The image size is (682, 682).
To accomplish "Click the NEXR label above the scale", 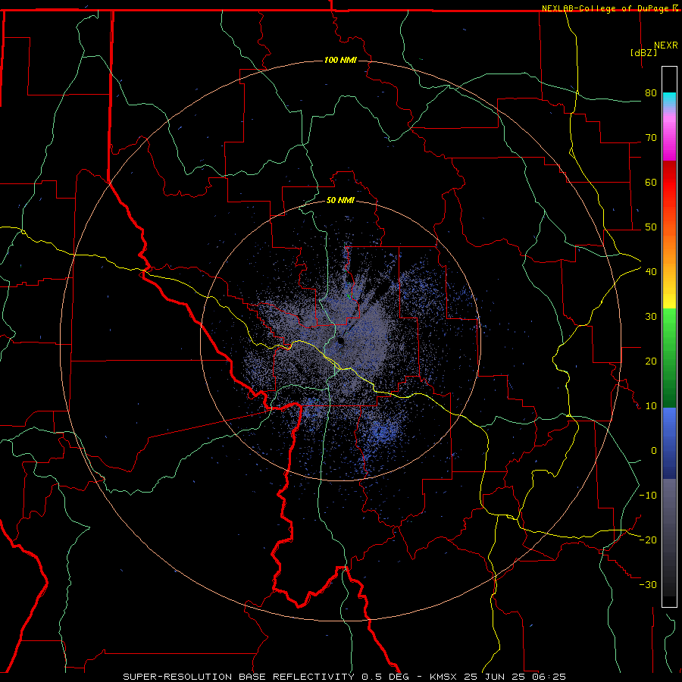I will click(665, 45).
